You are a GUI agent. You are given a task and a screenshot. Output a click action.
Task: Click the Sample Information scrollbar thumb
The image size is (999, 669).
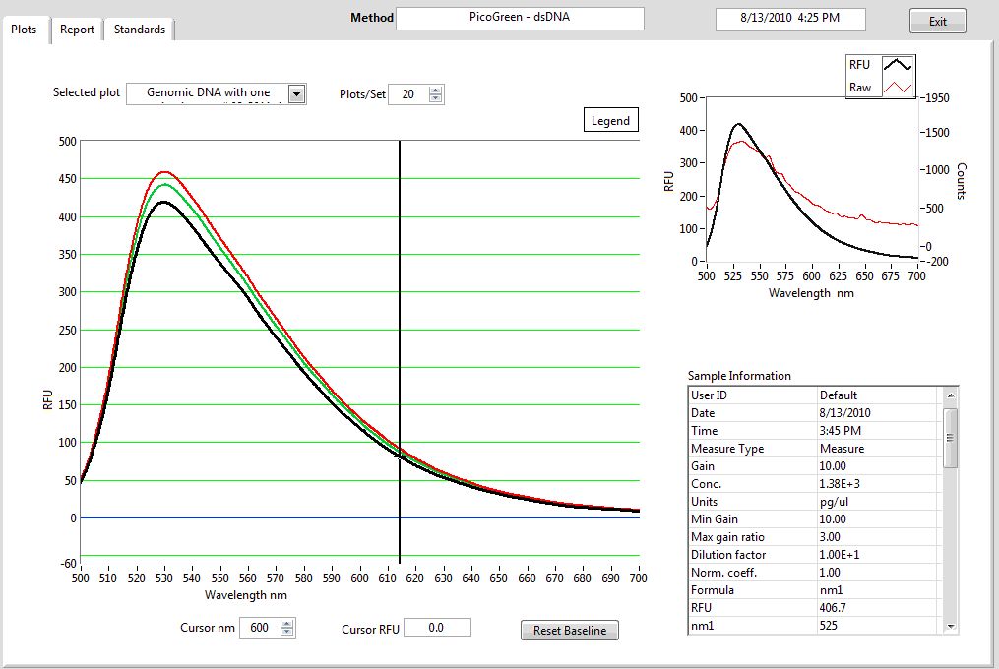950,438
